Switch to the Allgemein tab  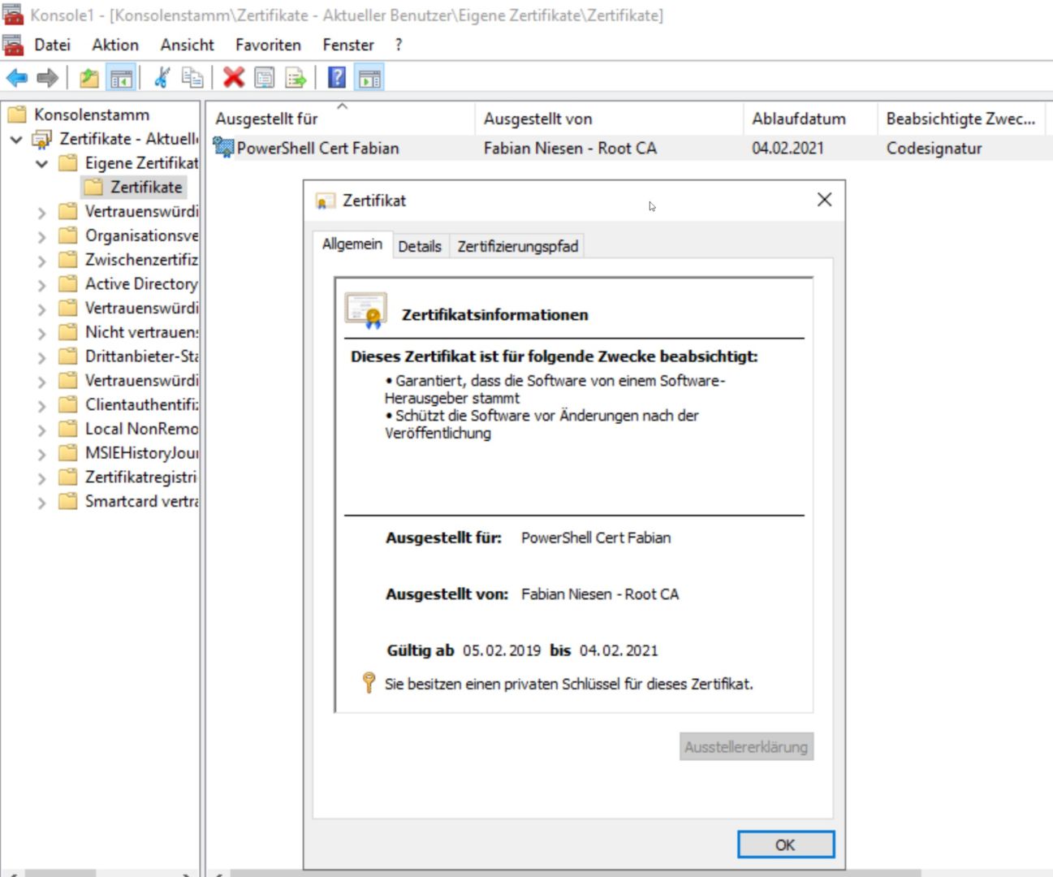352,244
